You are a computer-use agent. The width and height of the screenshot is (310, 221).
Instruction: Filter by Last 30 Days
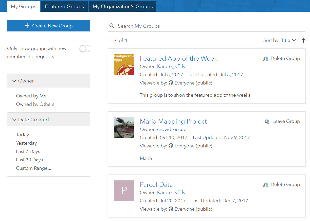coord(29,160)
